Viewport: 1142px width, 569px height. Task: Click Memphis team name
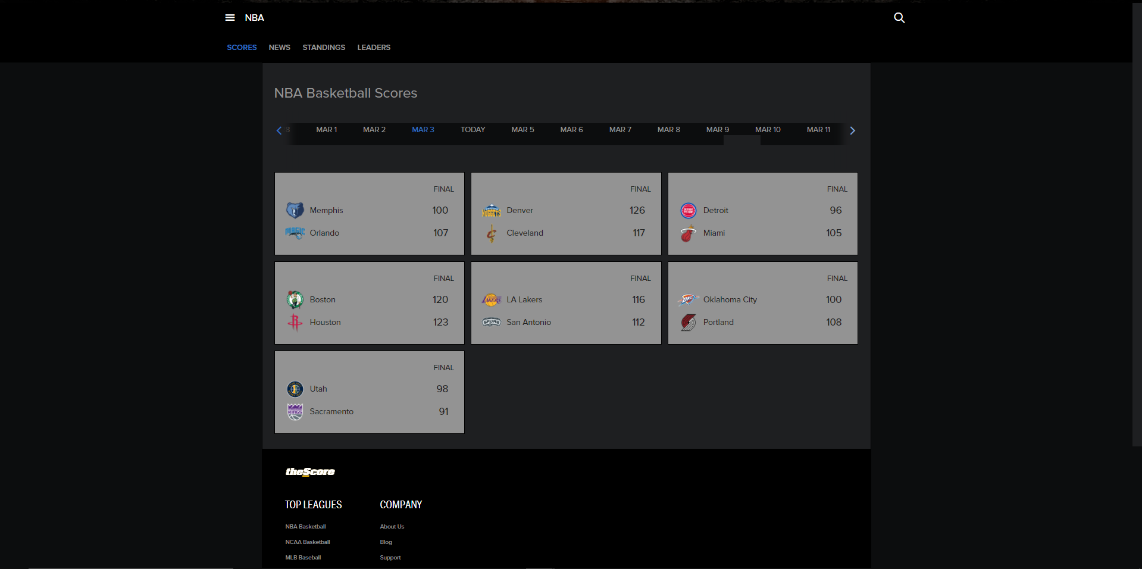[326, 211]
